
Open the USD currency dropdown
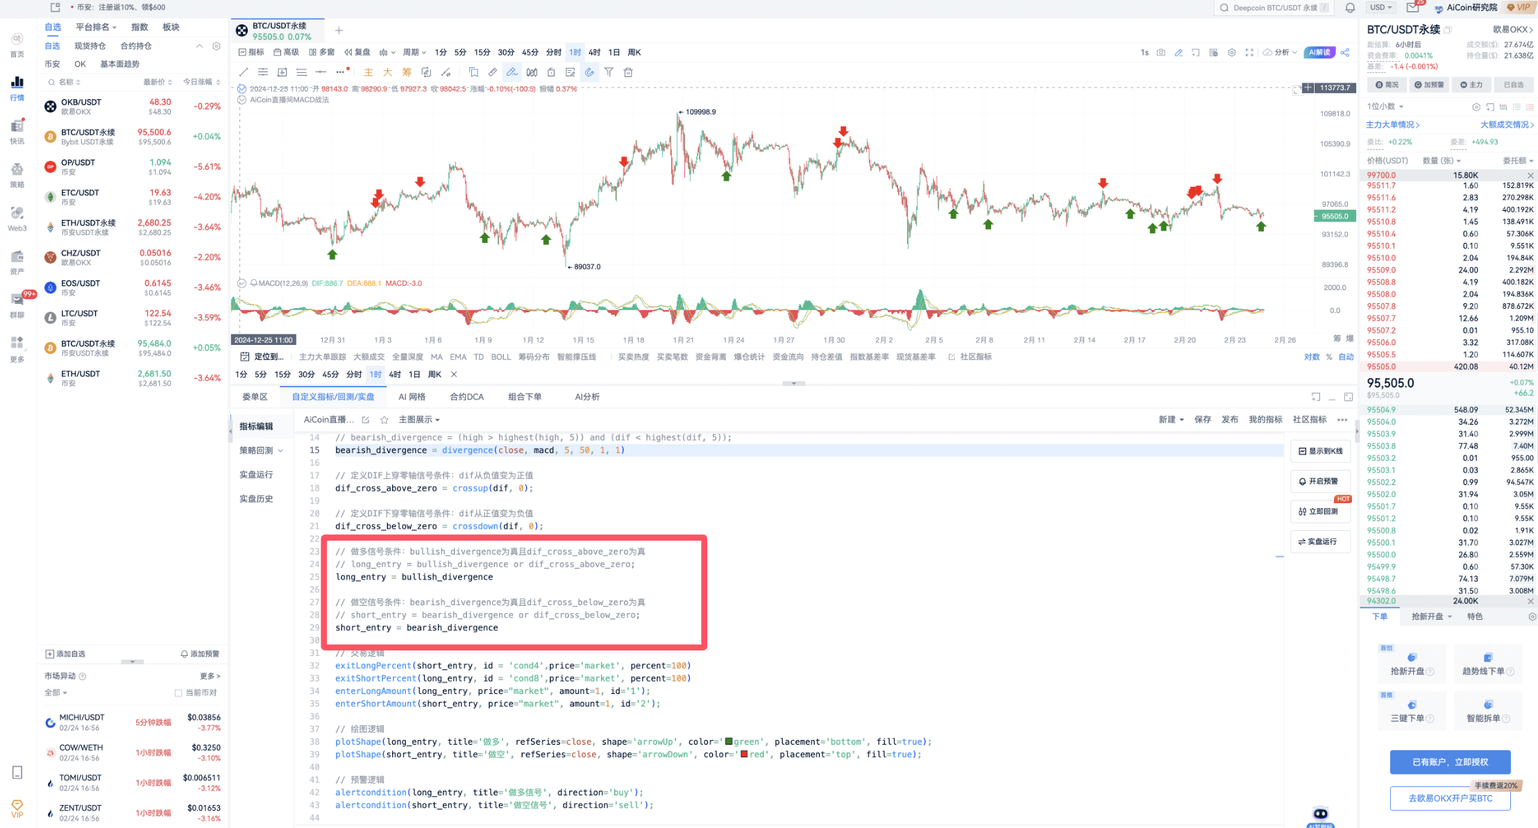pyautogui.click(x=1381, y=8)
